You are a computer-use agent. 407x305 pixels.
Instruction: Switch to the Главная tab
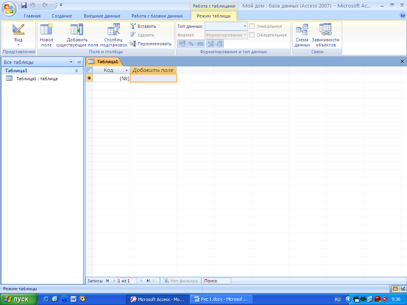point(32,16)
